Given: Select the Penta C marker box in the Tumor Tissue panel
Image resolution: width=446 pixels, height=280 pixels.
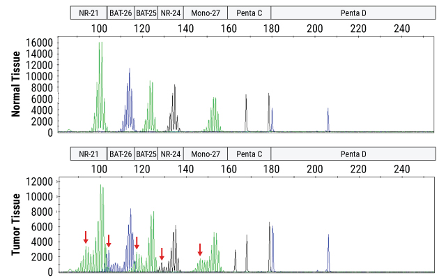Looking at the screenshot, I should 249,154.
